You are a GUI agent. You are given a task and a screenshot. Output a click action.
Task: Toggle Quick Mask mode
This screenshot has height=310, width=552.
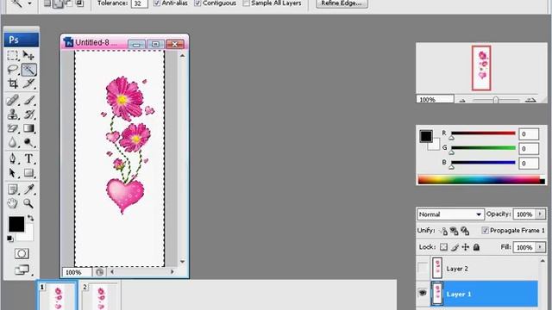[x=22, y=253]
